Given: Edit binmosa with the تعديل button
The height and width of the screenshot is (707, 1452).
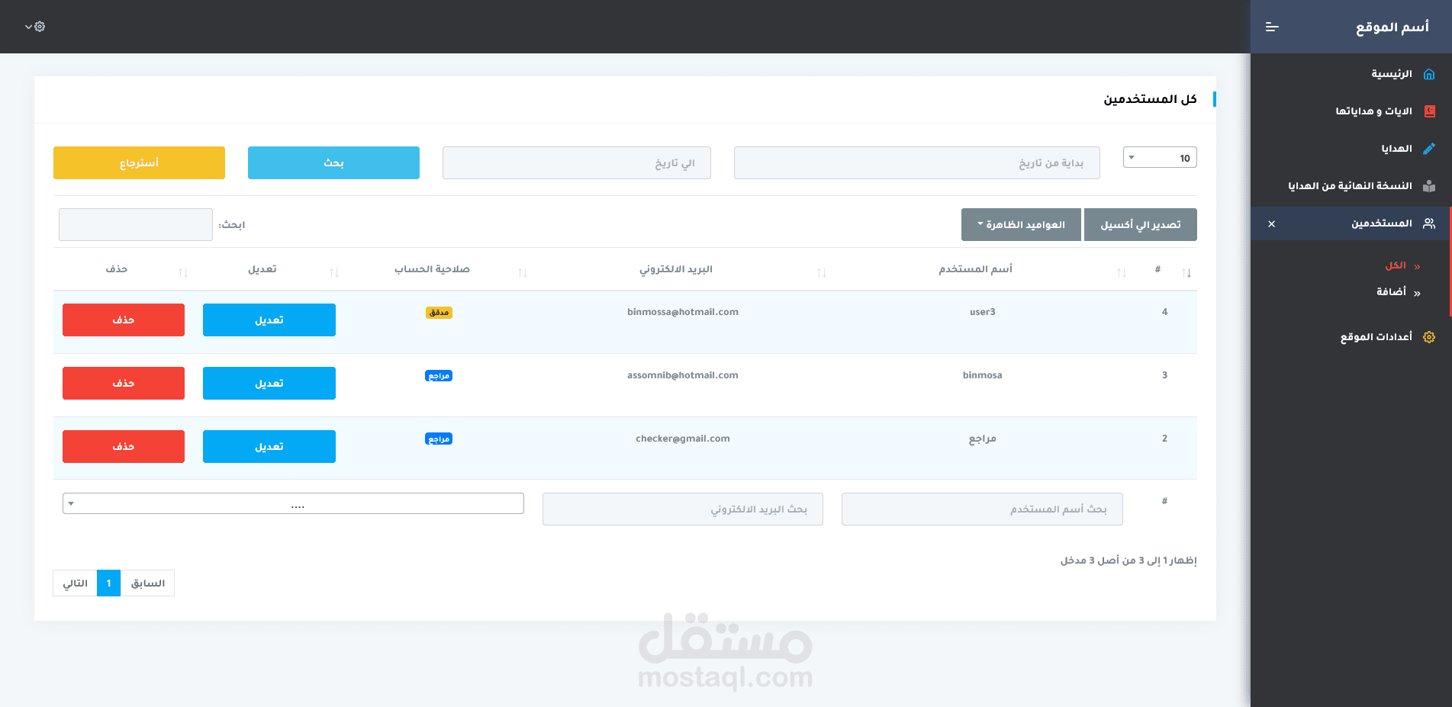Looking at the screenshot, I should coord(269,384).
